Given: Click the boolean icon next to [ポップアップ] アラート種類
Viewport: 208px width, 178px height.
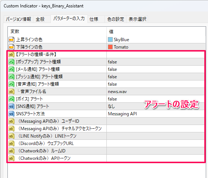Looking at the screenshot, I should 11,62.
